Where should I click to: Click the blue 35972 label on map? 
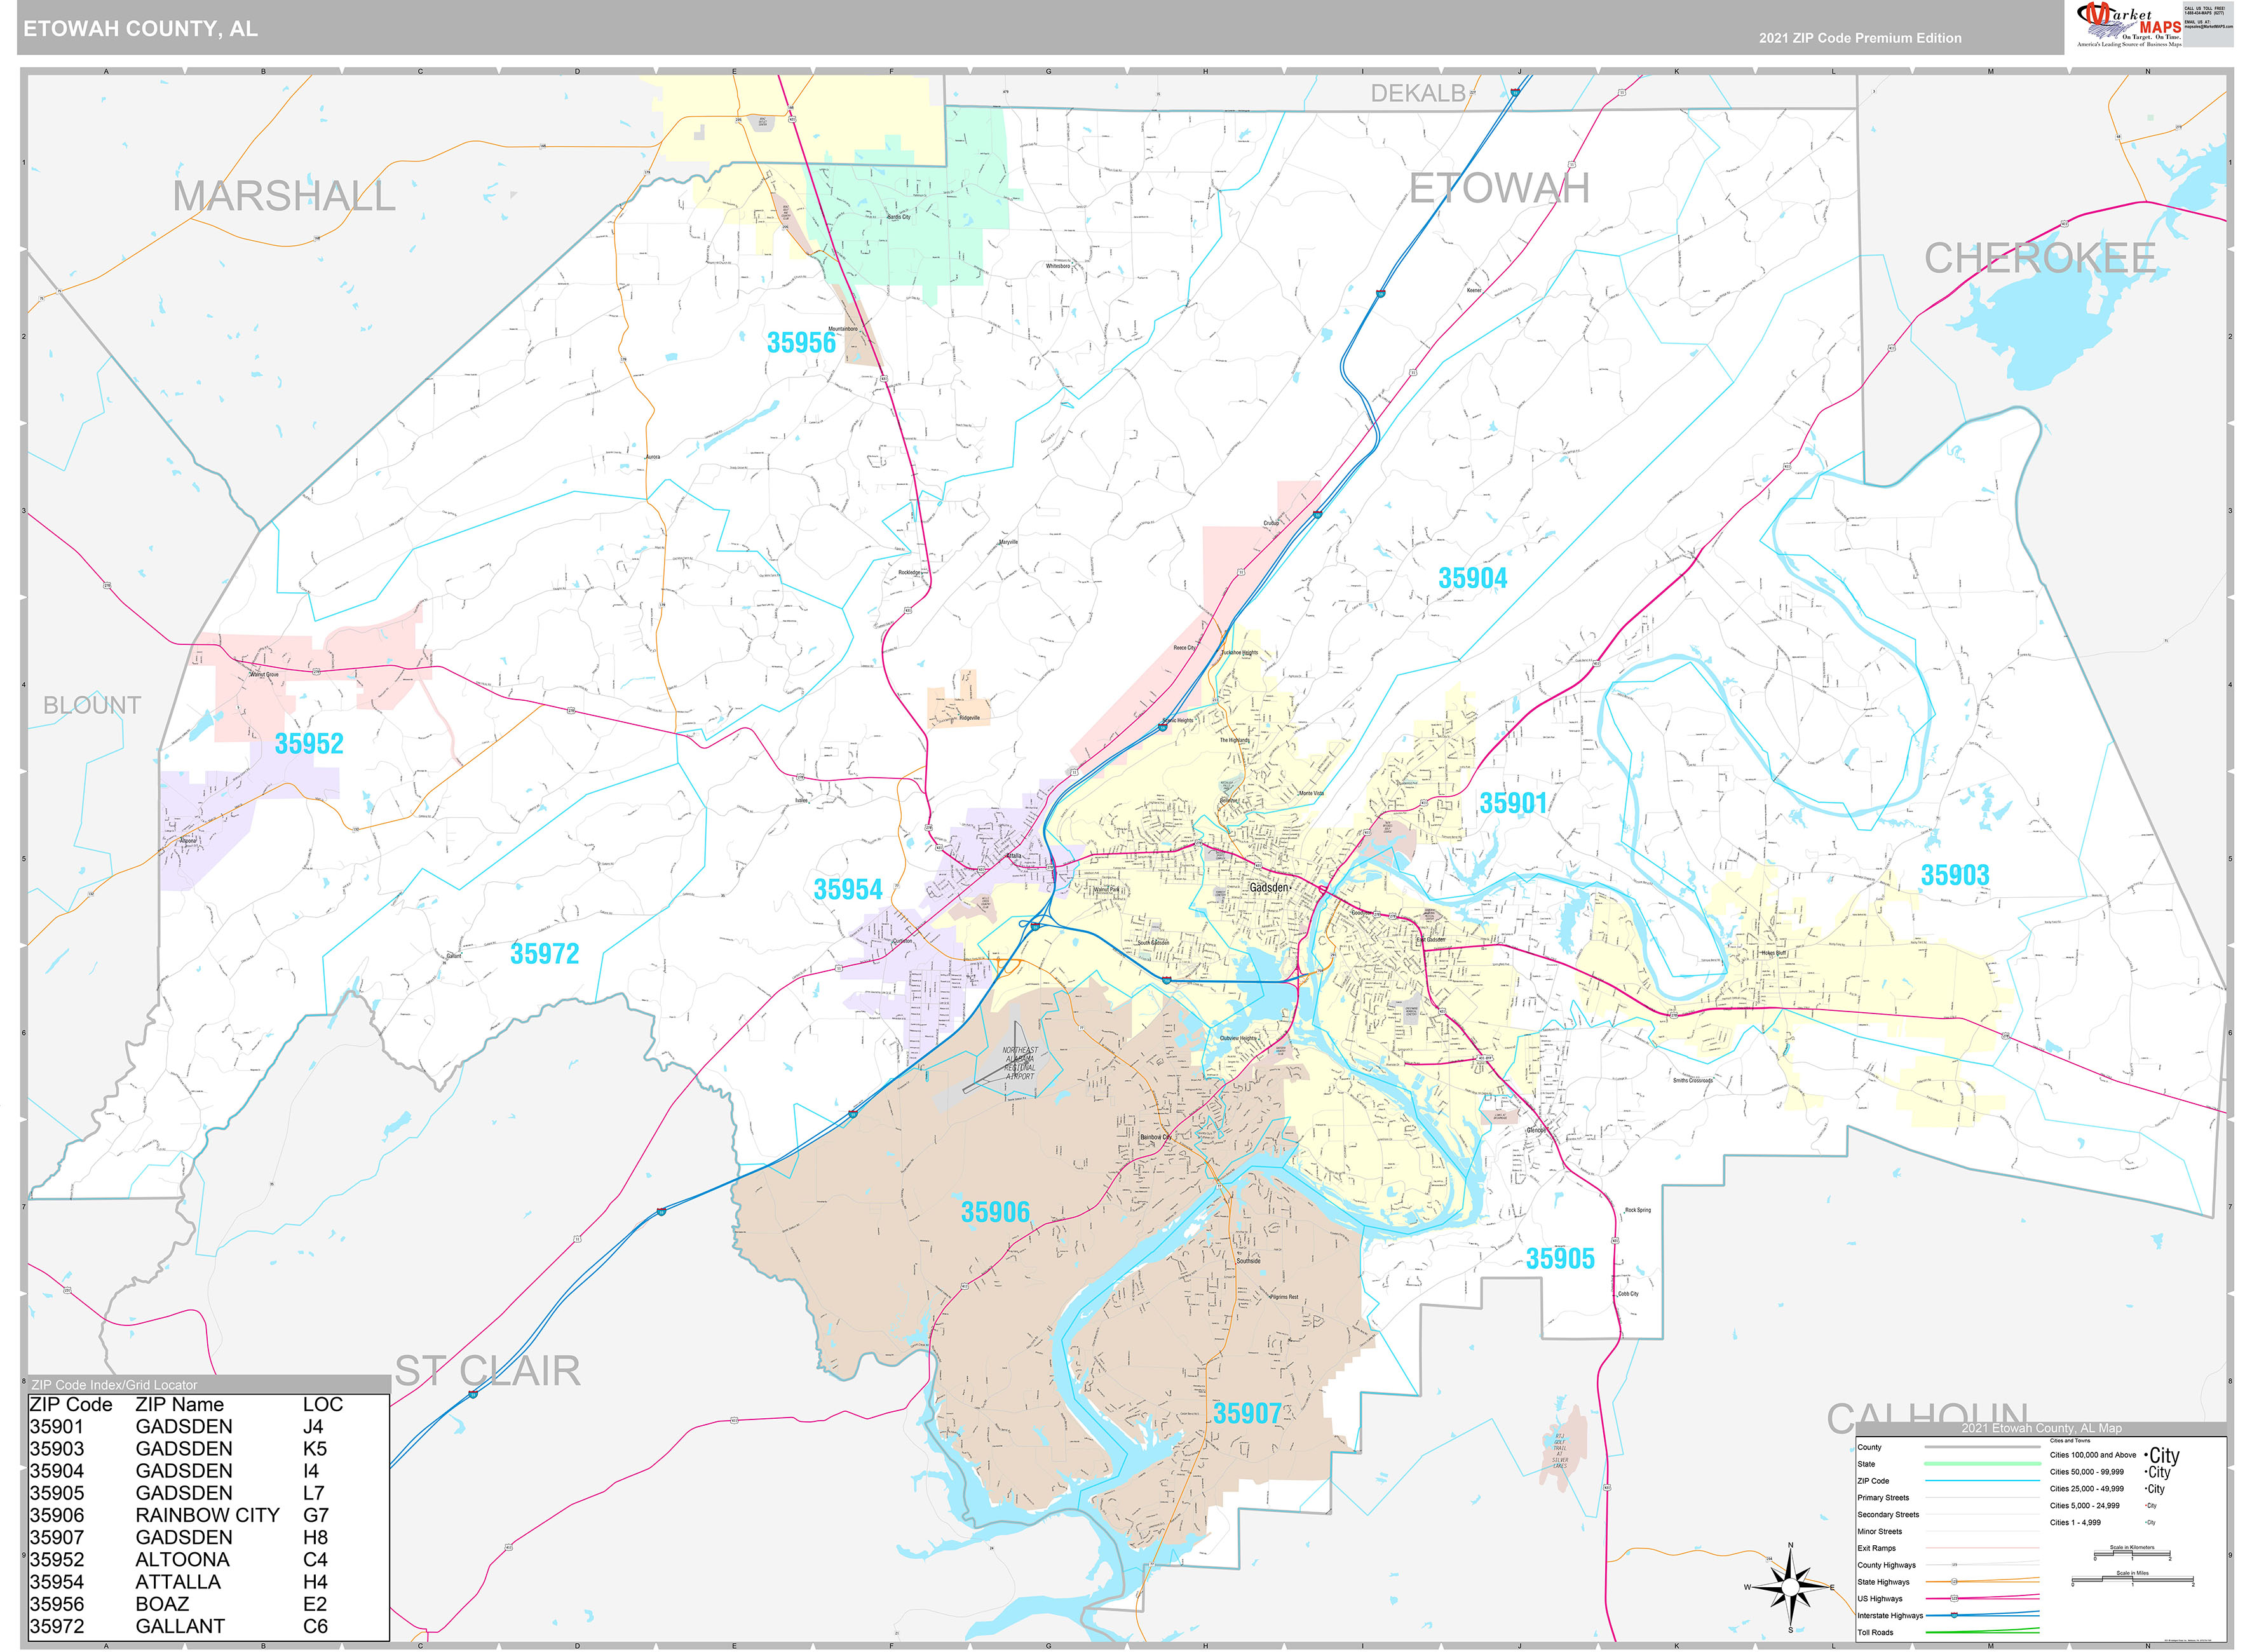coord(545,954)
